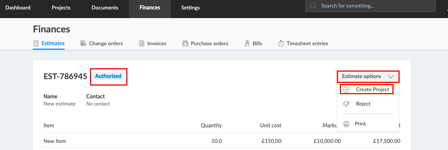Collapse the Estimate options dropdown
The width and height of the screenshot is (448, 150).
tap(368, 77)
